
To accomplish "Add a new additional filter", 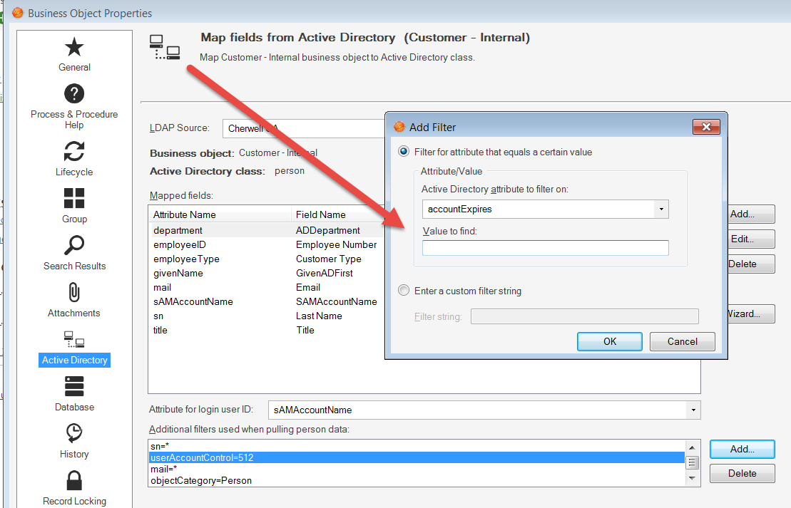I will [742, 449].
